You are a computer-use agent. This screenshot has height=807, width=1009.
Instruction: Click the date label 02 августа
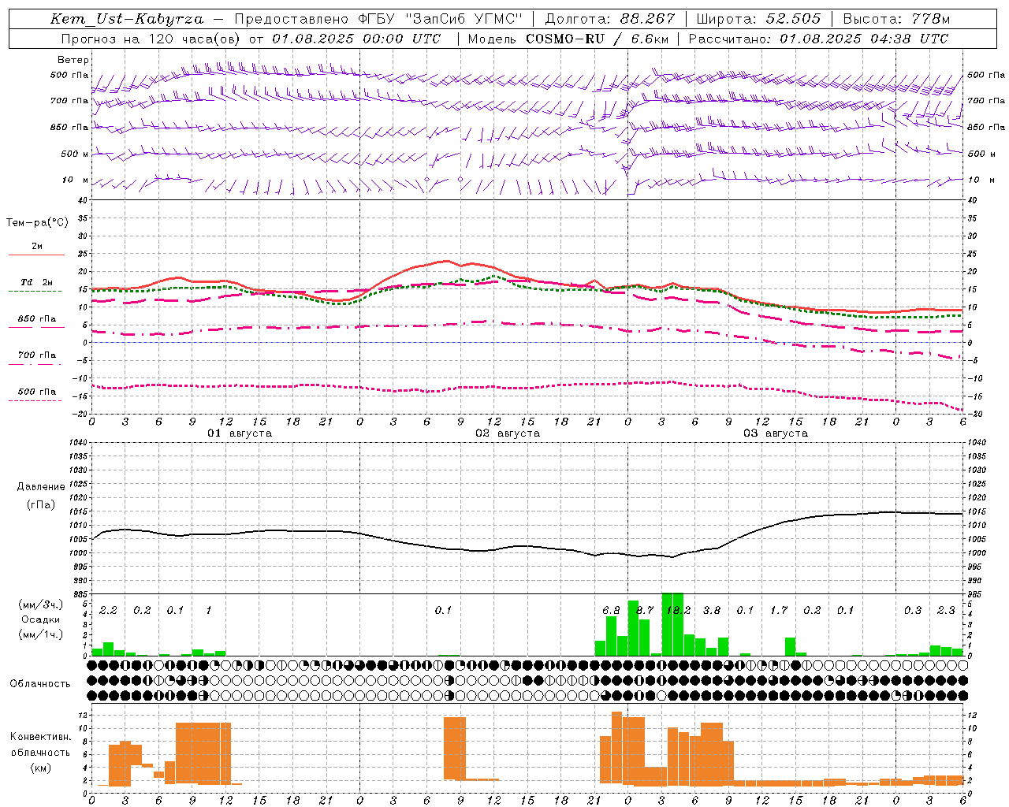[508, 433]
